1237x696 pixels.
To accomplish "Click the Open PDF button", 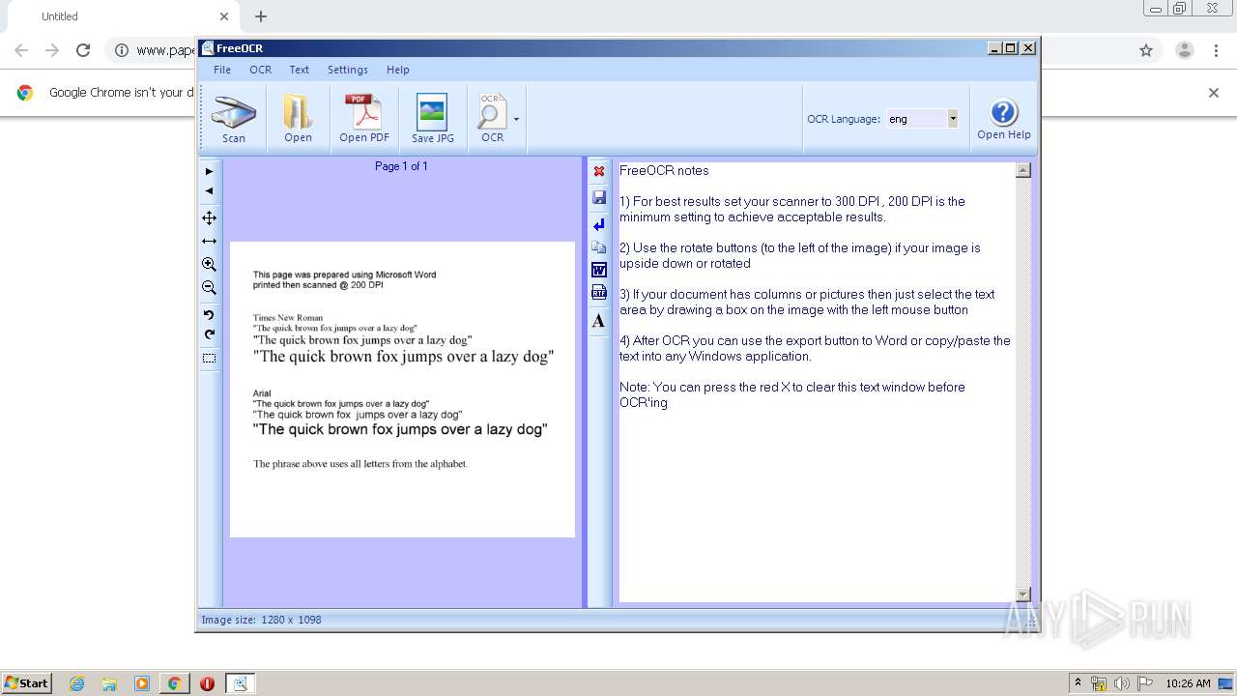I will (364, 119).
